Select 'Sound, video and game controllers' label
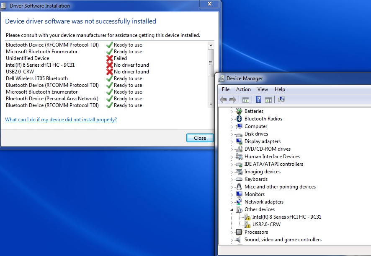The width and height of the screenshot is (371, 256). (x=283, y=240)
